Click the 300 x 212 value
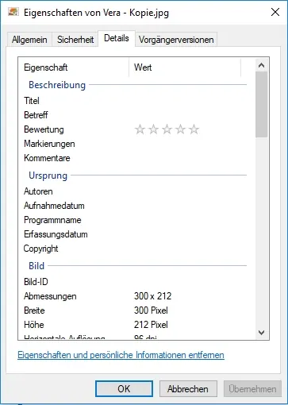 [153, 296]
